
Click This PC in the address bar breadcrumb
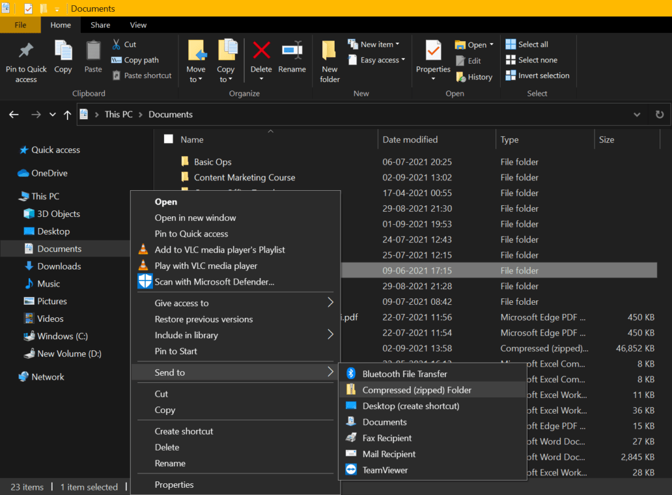tap(118, 114)
